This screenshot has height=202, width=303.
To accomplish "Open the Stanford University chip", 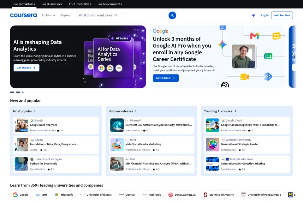I will point(218,195).
